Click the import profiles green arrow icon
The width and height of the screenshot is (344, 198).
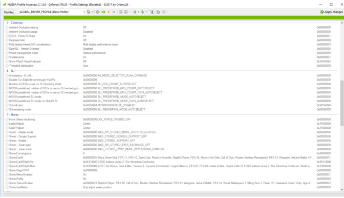tap(142, 12)
